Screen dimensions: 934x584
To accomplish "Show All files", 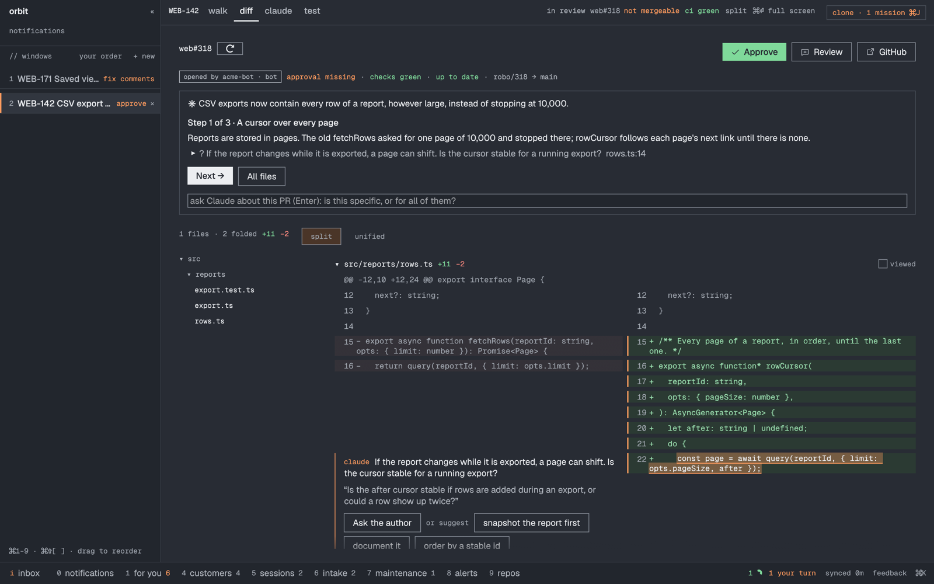I will [x=262, y=176].
